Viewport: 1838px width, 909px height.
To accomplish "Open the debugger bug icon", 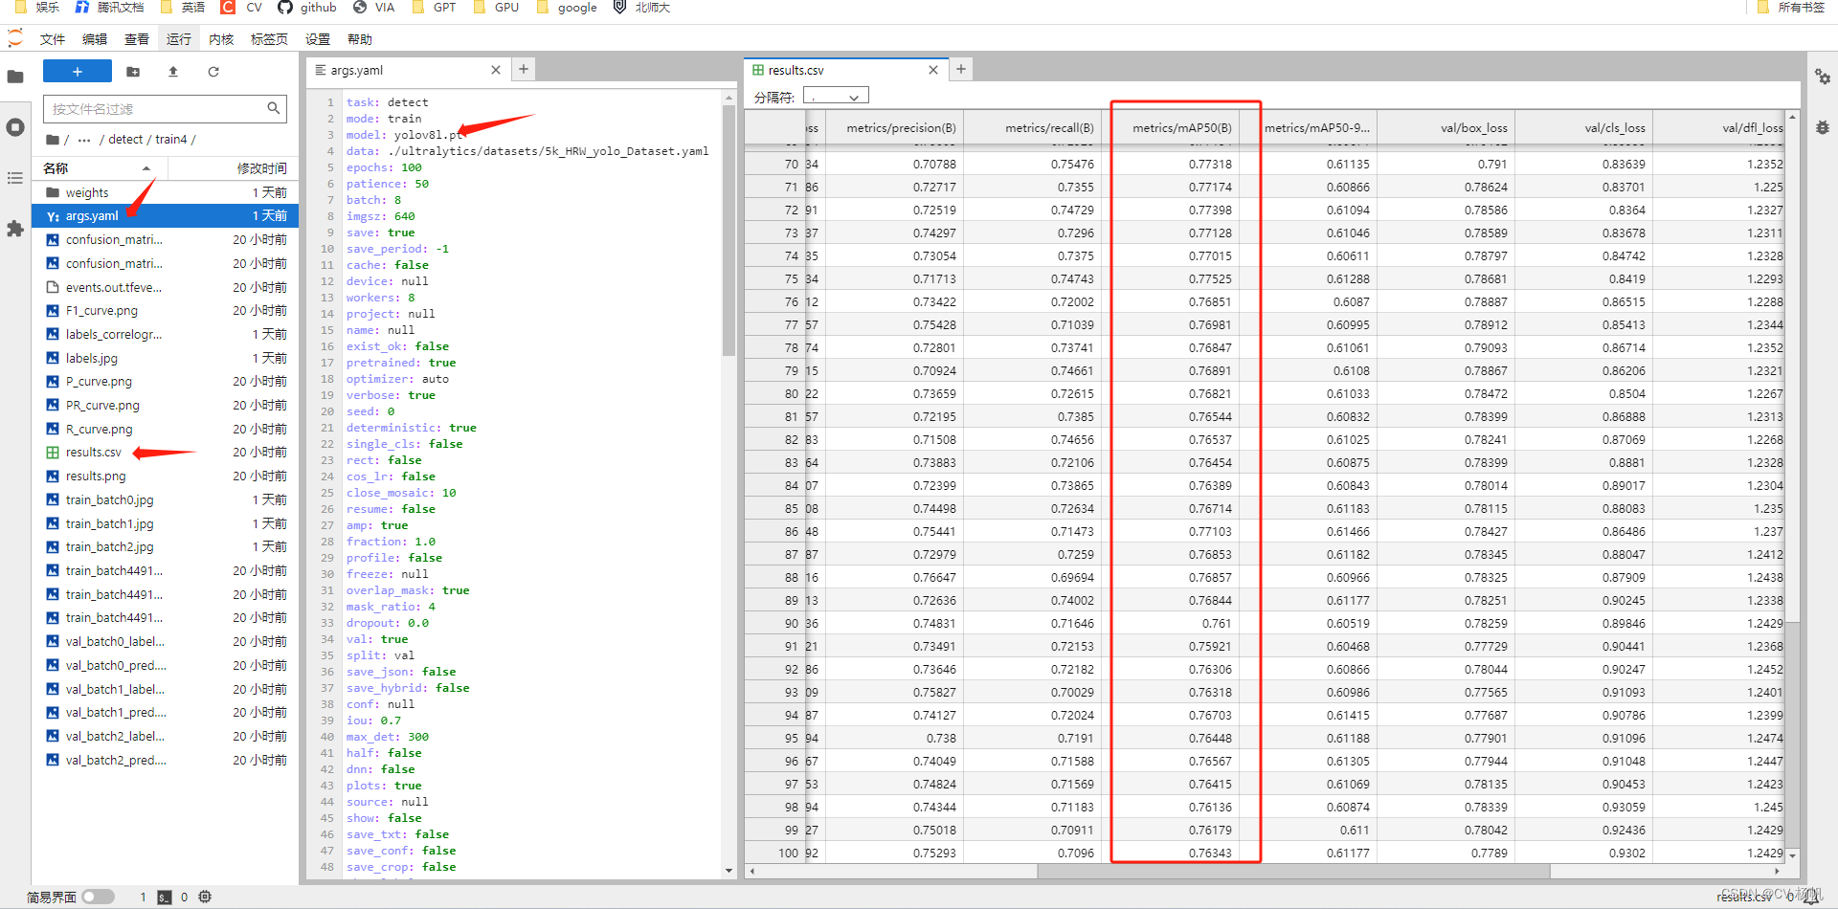I will coord(1823,127).
